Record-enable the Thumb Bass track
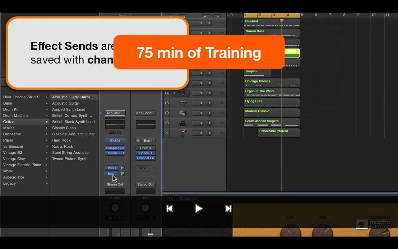 (208, 33)
